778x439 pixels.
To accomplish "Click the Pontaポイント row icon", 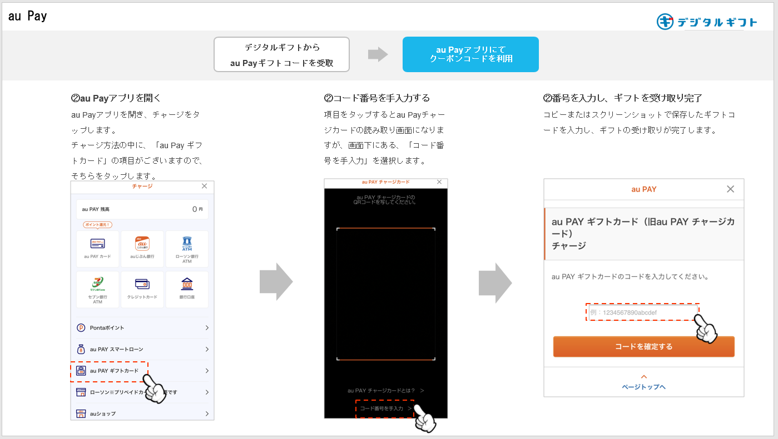I will point(81,328).
